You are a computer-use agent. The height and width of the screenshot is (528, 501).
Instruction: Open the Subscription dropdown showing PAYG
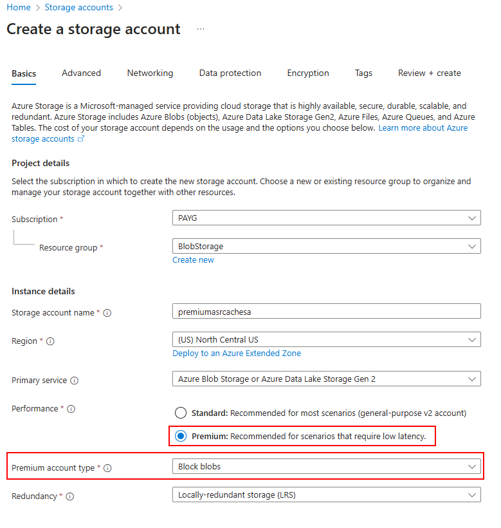point(326,218)
